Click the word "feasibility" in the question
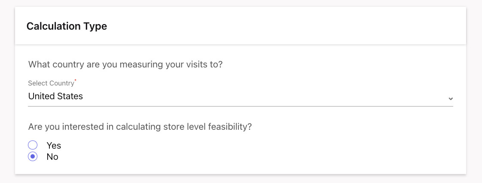Screen dimensions: 482x183 228,127
